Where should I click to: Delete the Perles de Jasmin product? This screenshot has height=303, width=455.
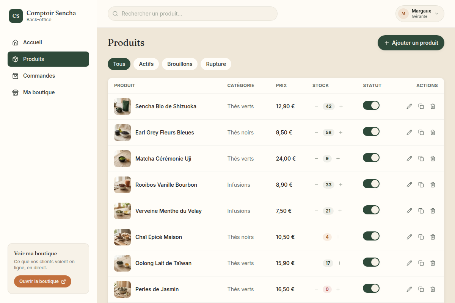click(x=433, y=289)
